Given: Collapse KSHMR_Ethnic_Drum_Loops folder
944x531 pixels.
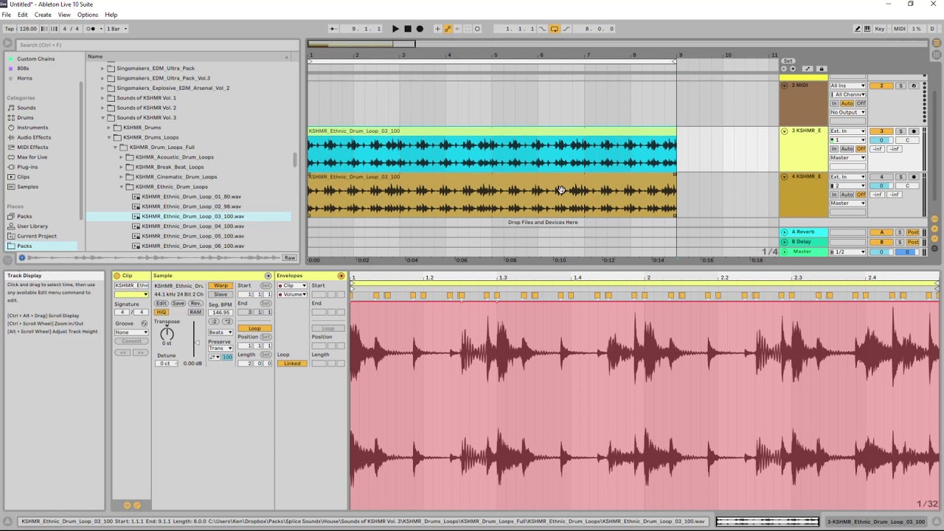Looking at the screenshot, I should tap(121, 187).
